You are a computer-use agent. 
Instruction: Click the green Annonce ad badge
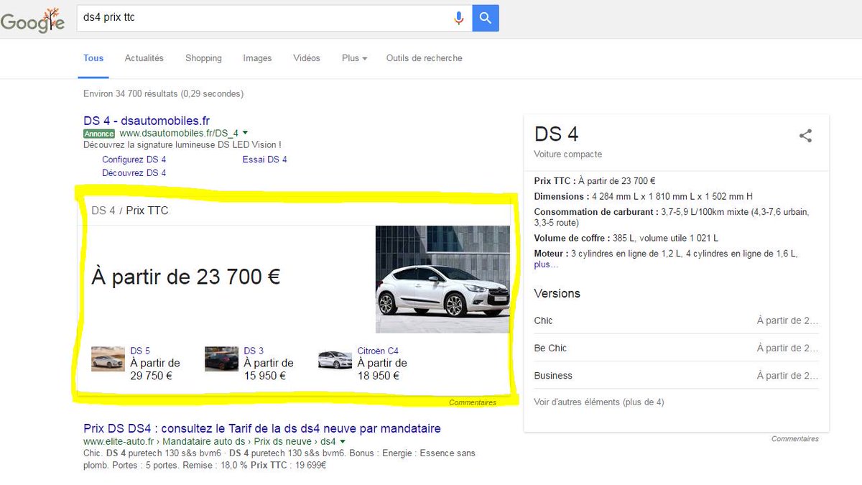pos(99,134)
